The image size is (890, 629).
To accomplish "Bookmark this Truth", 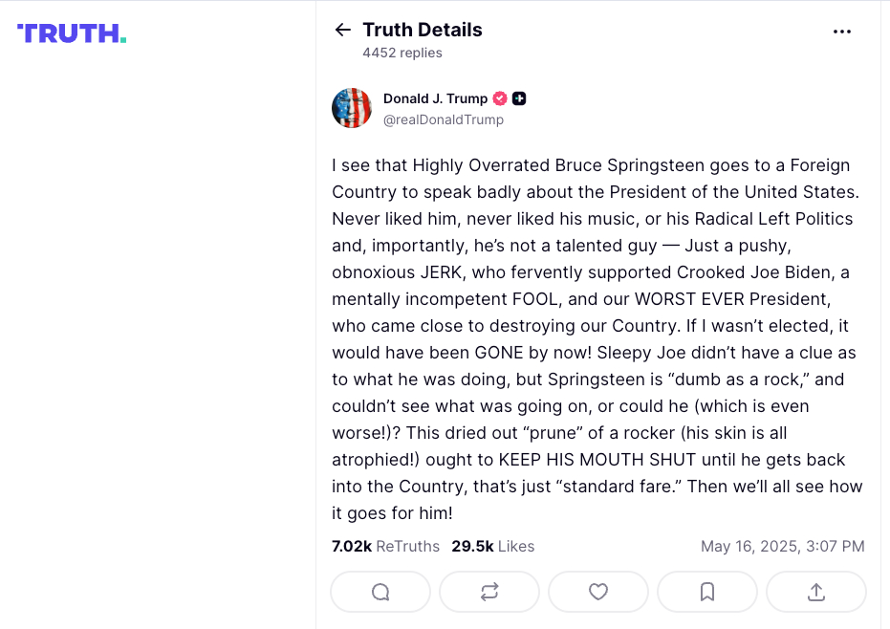I will pos(707,592).
